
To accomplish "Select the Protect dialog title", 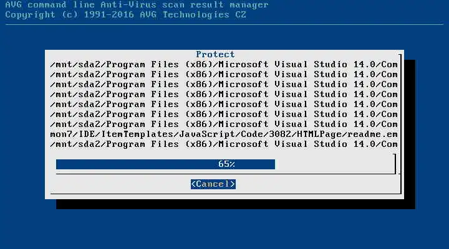I will [x=215, y=54].
